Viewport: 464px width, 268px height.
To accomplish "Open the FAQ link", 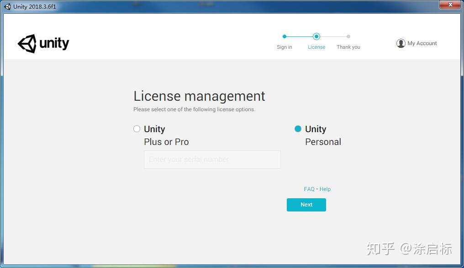I will (309, 189).
